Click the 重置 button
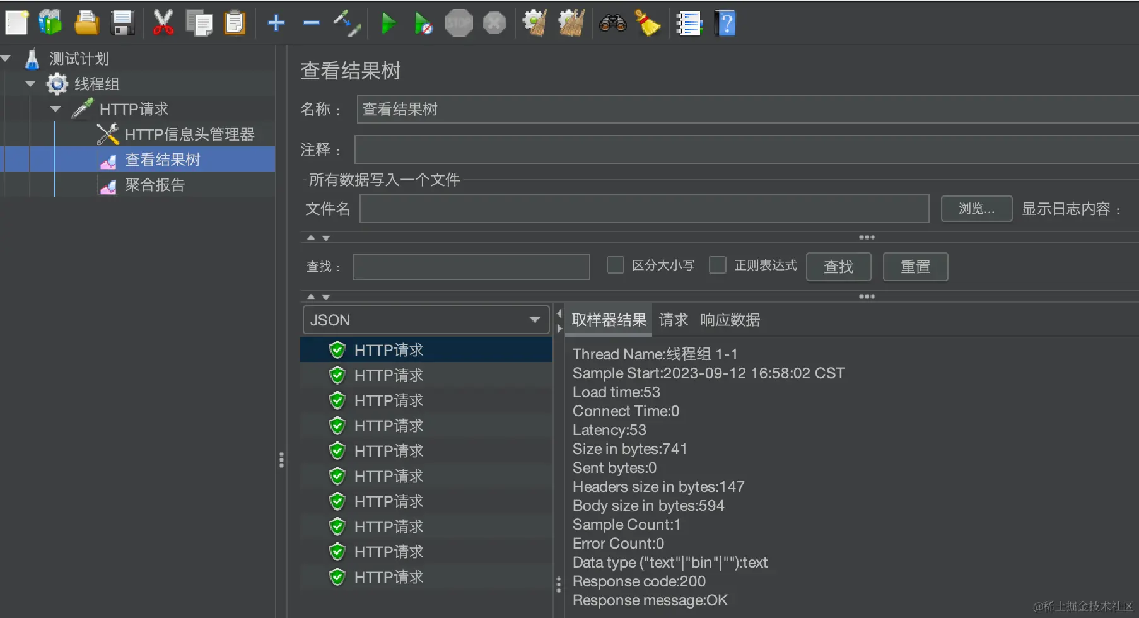Image resolution: width=1139 pixels, height=618 pixels. click(x=916, y=267)
